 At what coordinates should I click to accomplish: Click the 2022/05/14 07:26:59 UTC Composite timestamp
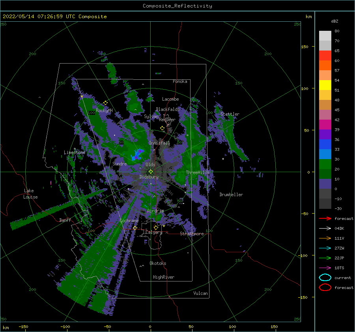(x=54, y=17)
